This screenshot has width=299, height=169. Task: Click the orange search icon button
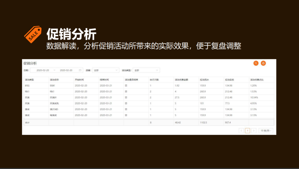pos(256,63)
